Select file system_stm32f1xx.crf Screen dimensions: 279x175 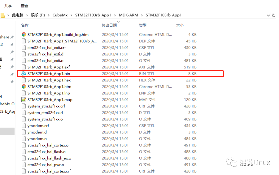click(46, 106)
